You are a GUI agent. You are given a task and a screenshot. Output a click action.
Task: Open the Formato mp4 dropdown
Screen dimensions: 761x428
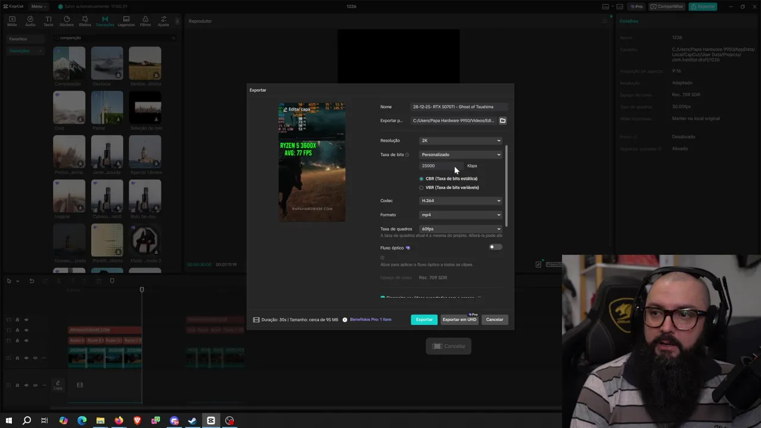[461, 215]
